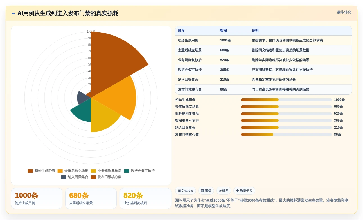Image resolution: width=363 pixels, height=220 pixels.
Task: Toggle the 纳入回归集合 legend swatch
Action: tap(64, 177)
